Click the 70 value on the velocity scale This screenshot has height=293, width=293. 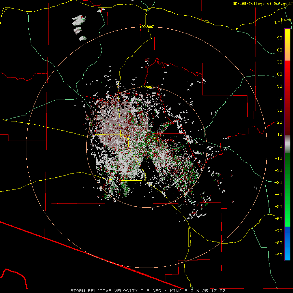(280, 62)
